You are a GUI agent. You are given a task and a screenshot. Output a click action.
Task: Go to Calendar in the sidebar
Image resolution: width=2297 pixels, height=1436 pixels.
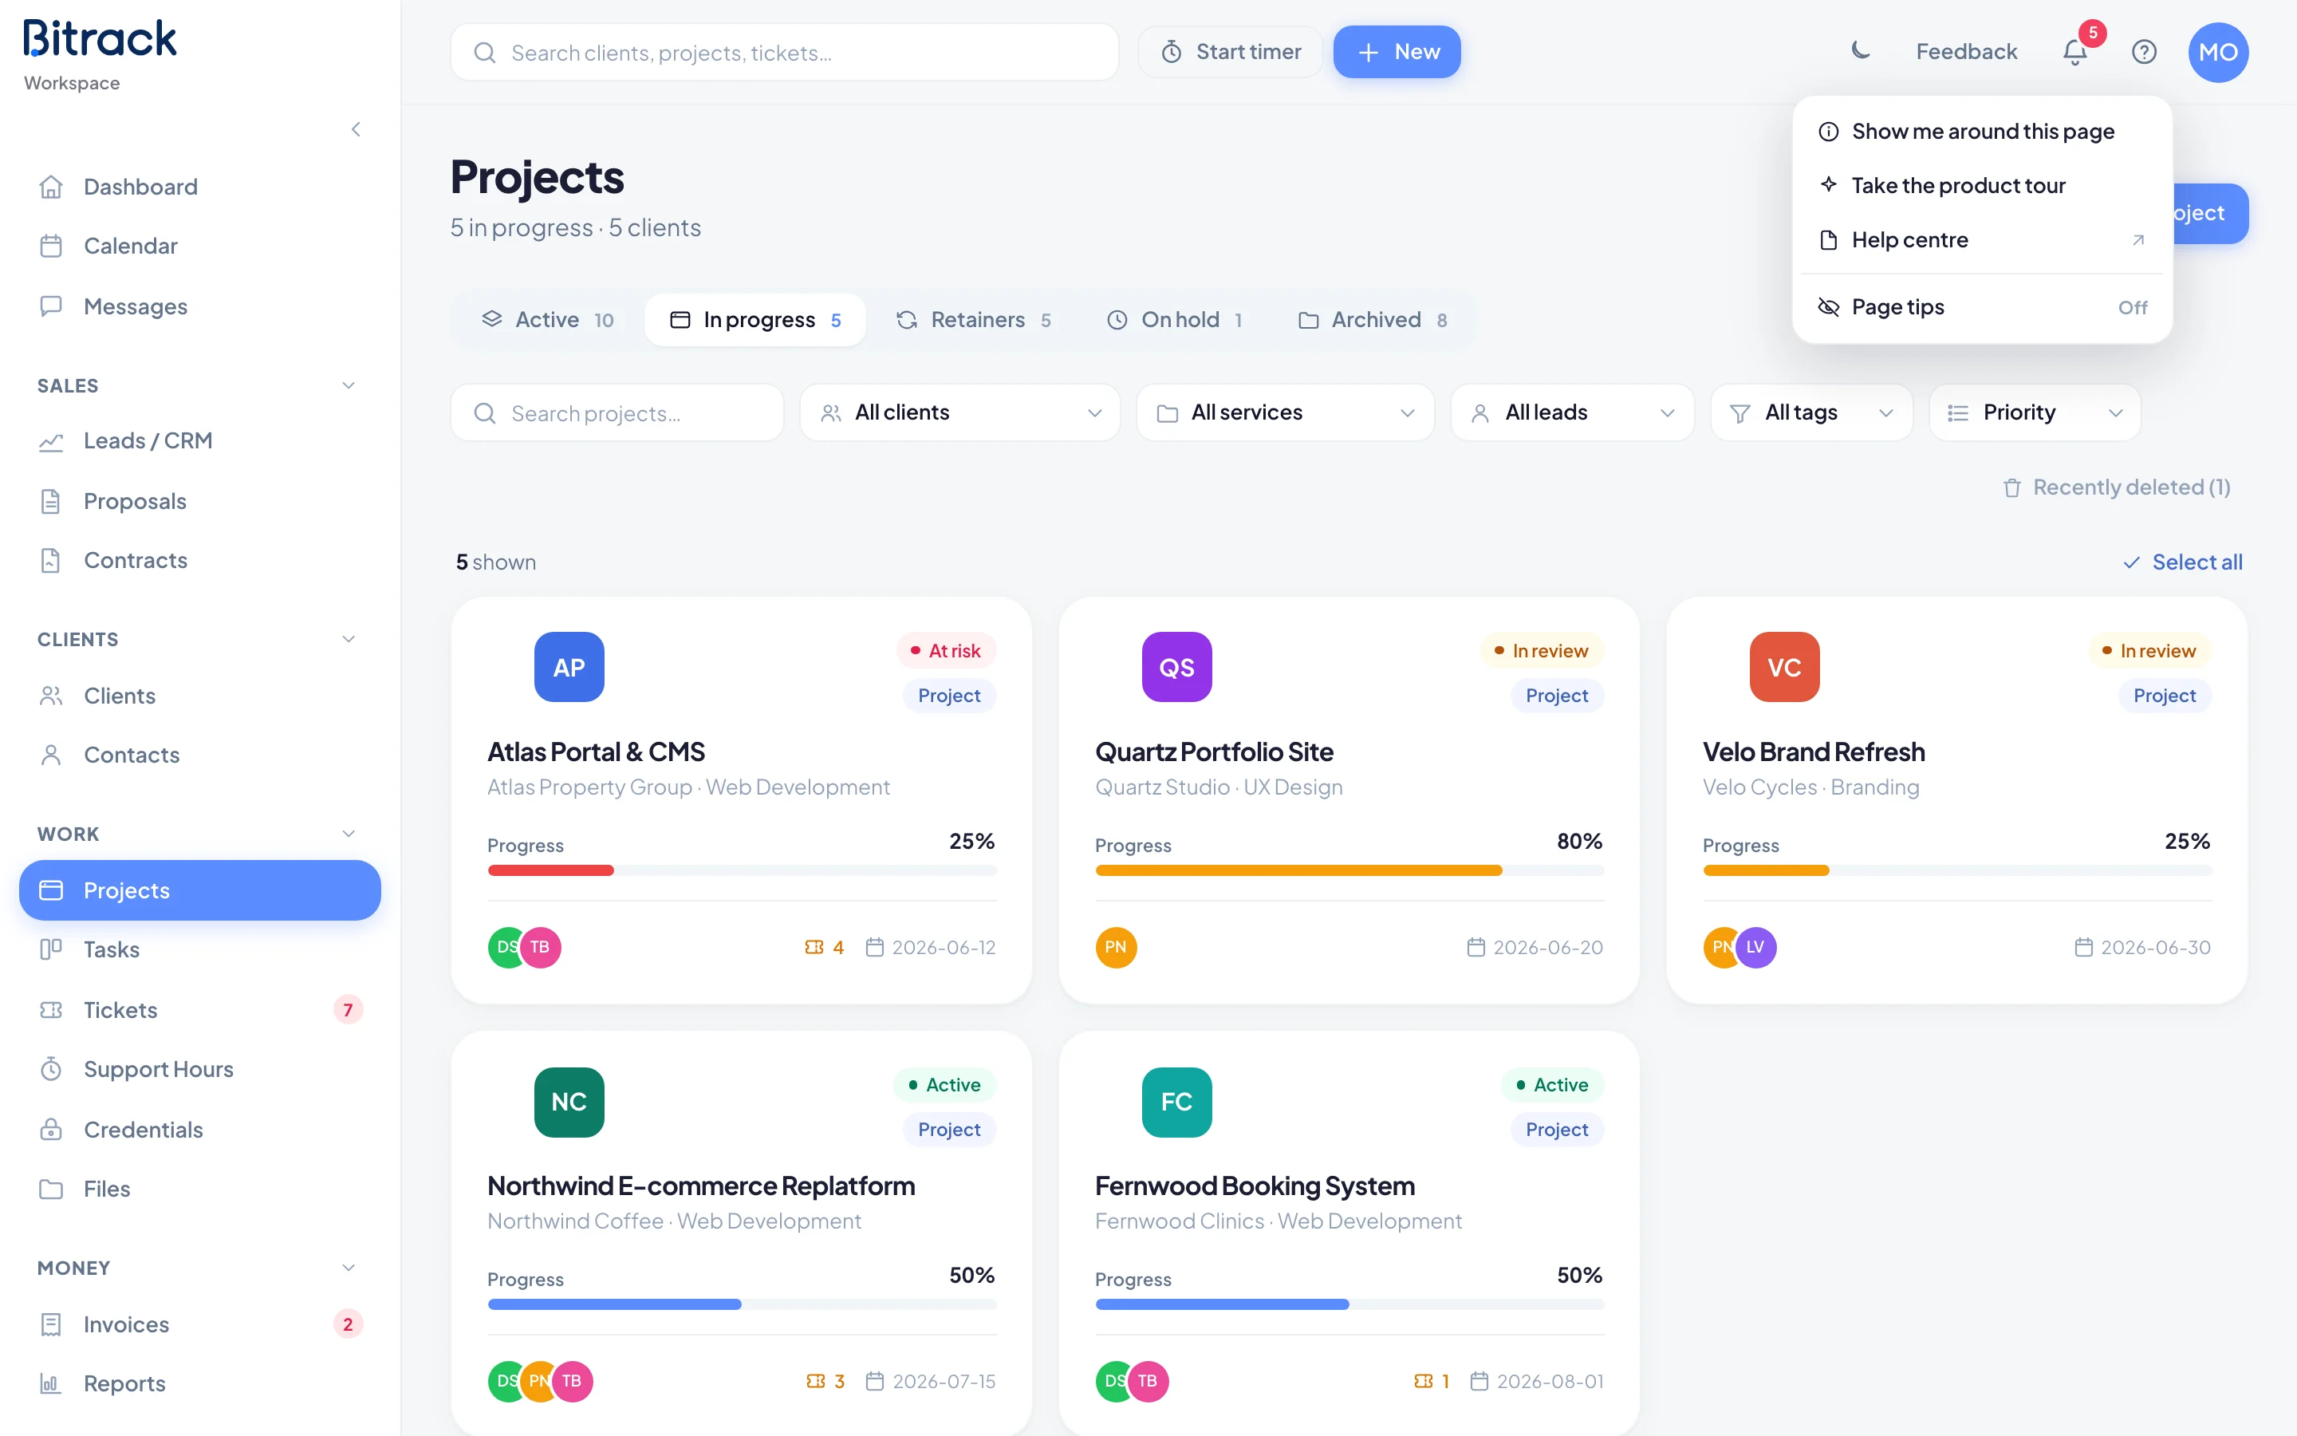click(x=199, y=246)
